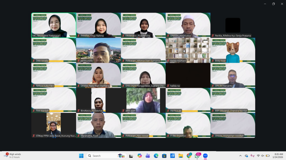Select Boby Irwan cat avatar tile
This screenshot has height=160, width=286.
(x=233, y=50)
